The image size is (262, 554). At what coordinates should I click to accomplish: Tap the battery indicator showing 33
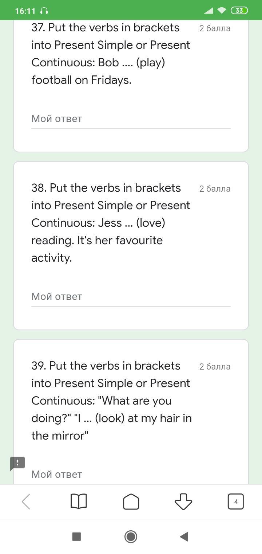239,11
